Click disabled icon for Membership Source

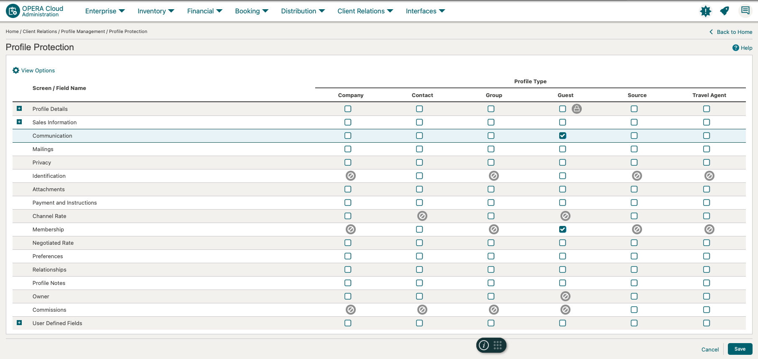tap(637, 229)
